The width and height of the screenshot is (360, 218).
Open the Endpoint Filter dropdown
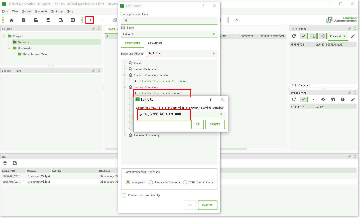pyautogui.click(x=182, y=54)
